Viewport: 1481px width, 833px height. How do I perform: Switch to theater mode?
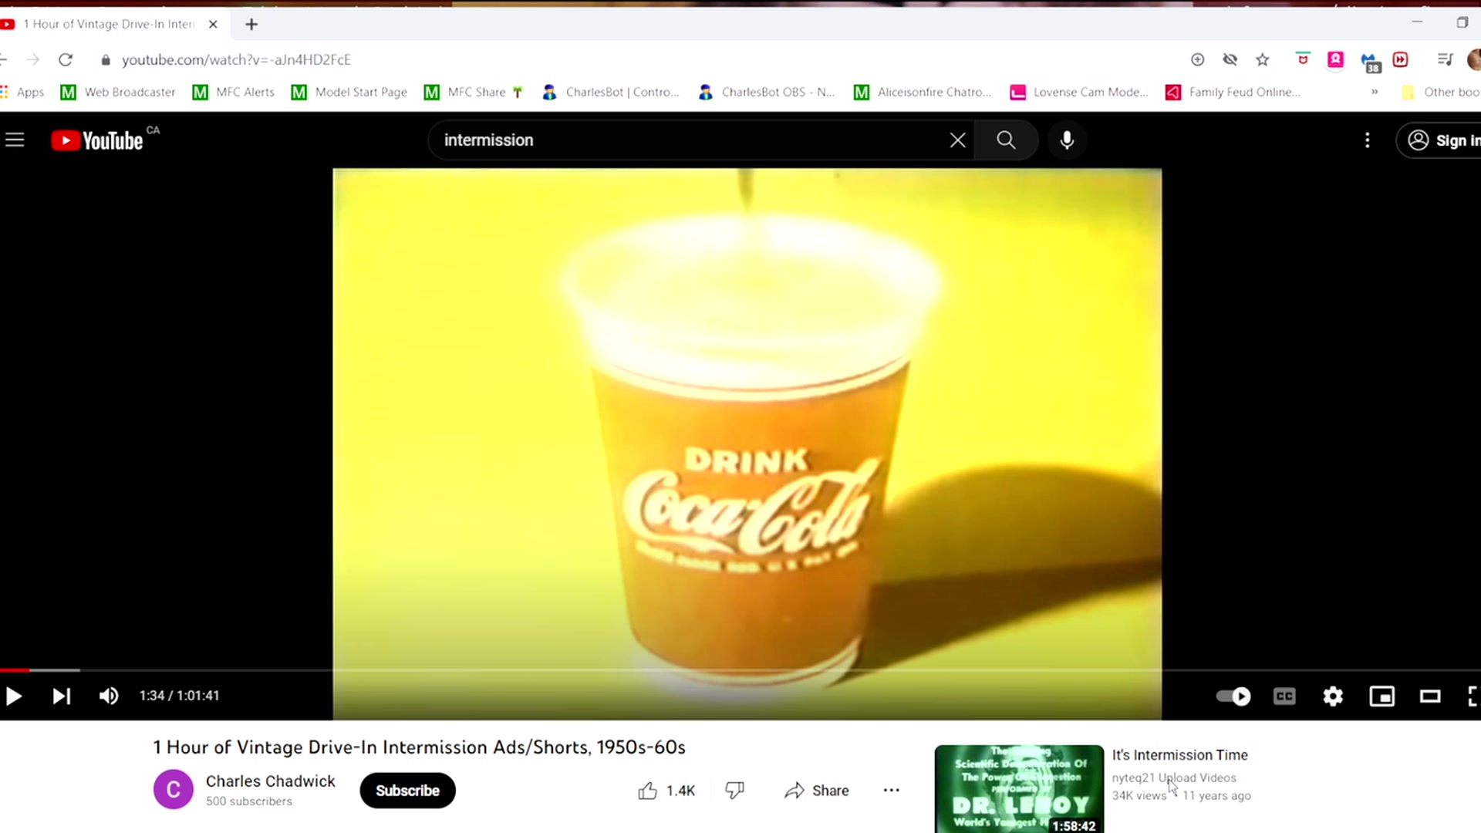pyautogui.click(x=1430, y=696)
